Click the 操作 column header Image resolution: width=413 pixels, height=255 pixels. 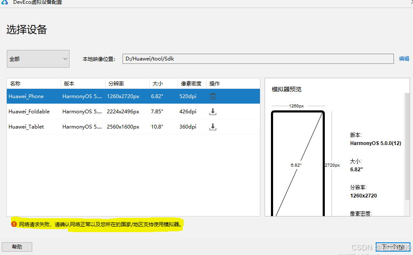pos(215,83)
